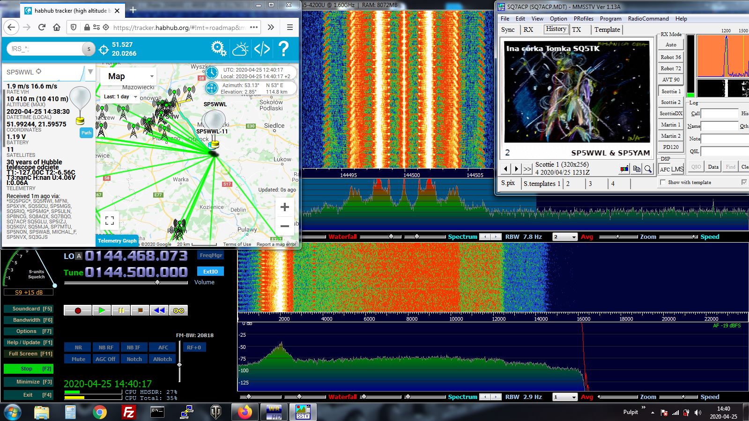This screenshot has width=749, height=421.
Task: Click the crosshair locate icon beside coordinates
Action: (x=104, y=49)
